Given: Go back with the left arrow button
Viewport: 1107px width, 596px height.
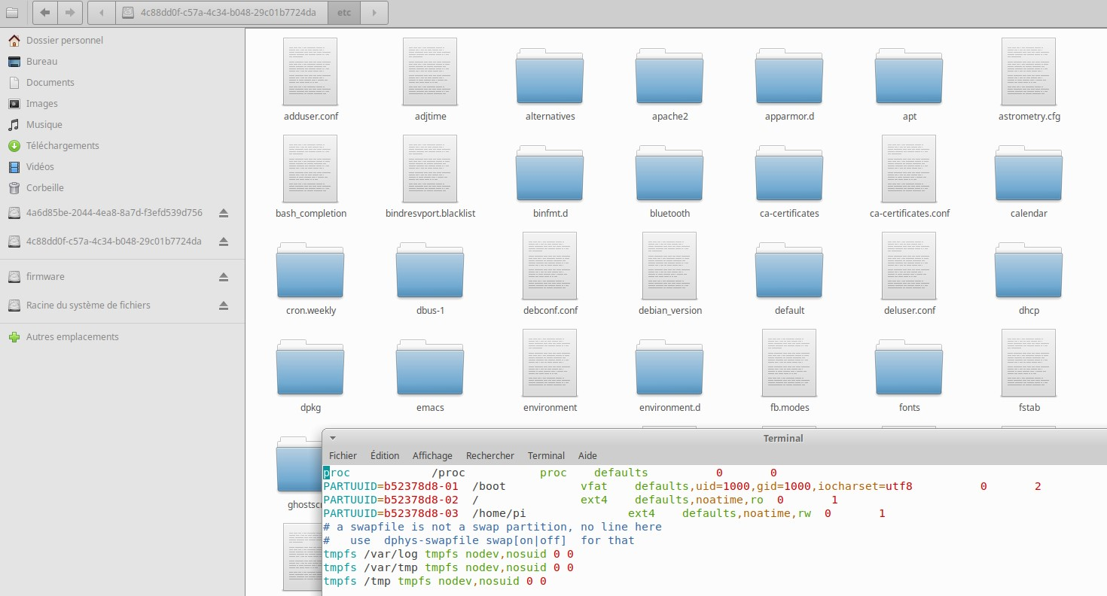Looking at the screenshot, I should [x=46, y=13].
